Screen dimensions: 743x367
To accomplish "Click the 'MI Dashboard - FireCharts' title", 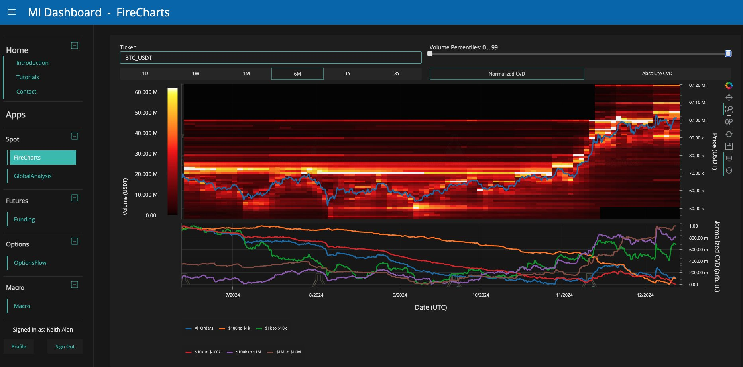I will (99, 12).
